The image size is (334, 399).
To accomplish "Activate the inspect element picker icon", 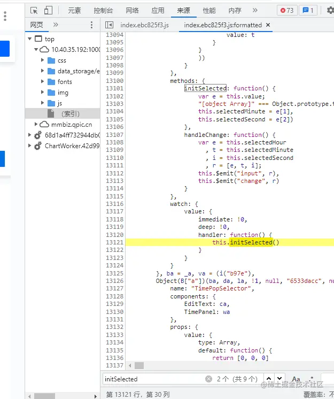I will coord(34,11).
